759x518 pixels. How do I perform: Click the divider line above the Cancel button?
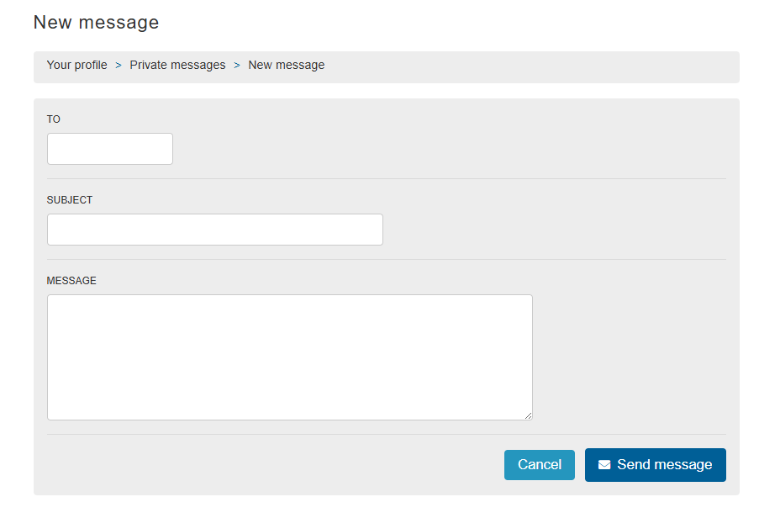(x=387, y=434)
